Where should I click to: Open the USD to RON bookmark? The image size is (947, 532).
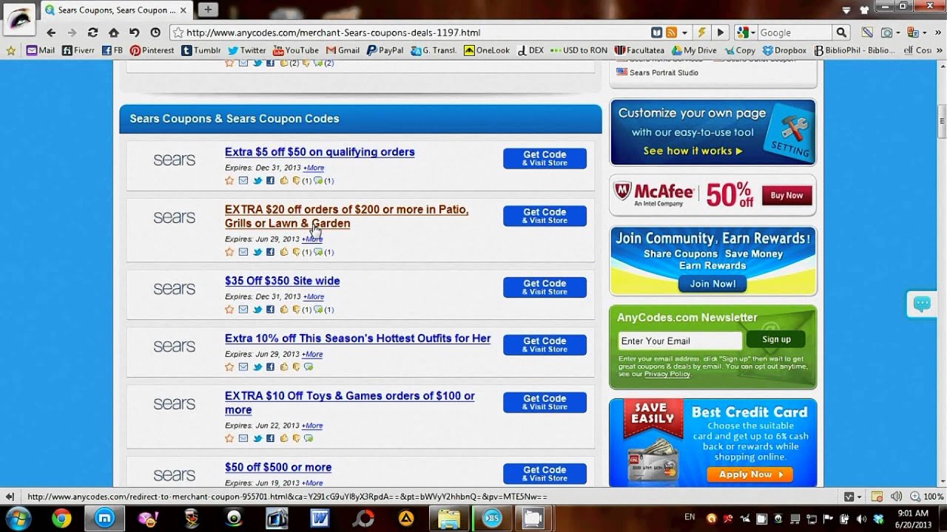[x=579, y=50]
